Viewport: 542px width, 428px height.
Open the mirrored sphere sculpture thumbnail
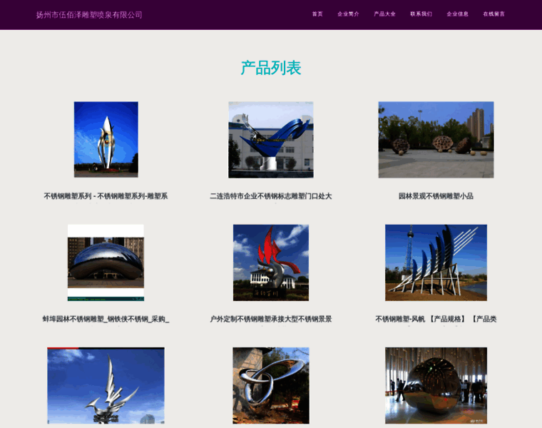point(436,385)
